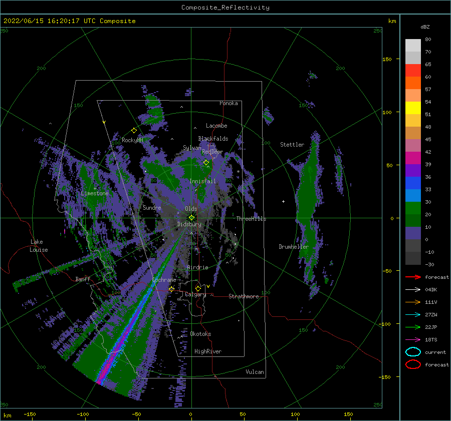Click the ThreeHills label
451x421 pixels.
251,219
